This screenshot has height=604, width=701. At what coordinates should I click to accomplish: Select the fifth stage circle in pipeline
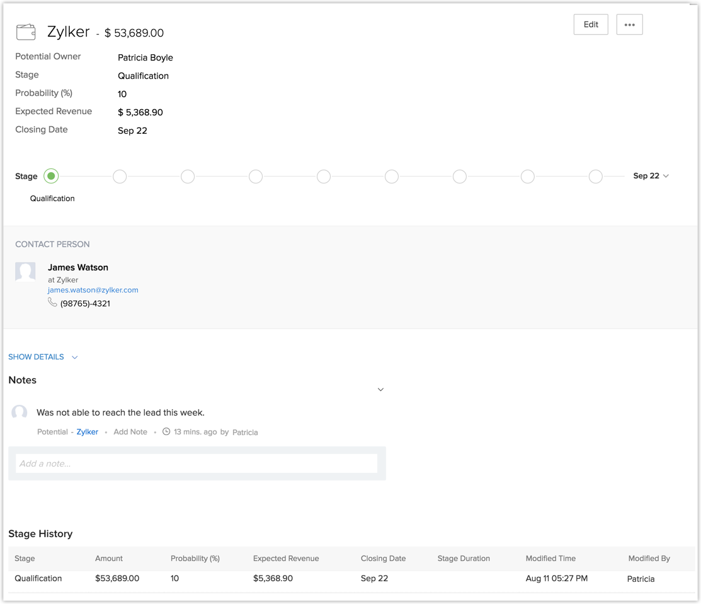tap(324, 177)
